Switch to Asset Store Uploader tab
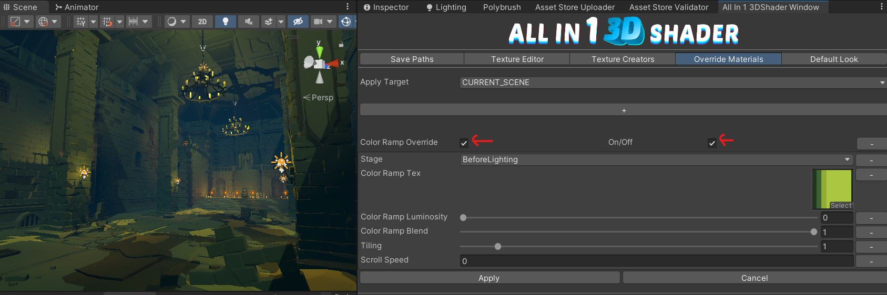This screenshot has height=295, width=887. tap(575, 7)
